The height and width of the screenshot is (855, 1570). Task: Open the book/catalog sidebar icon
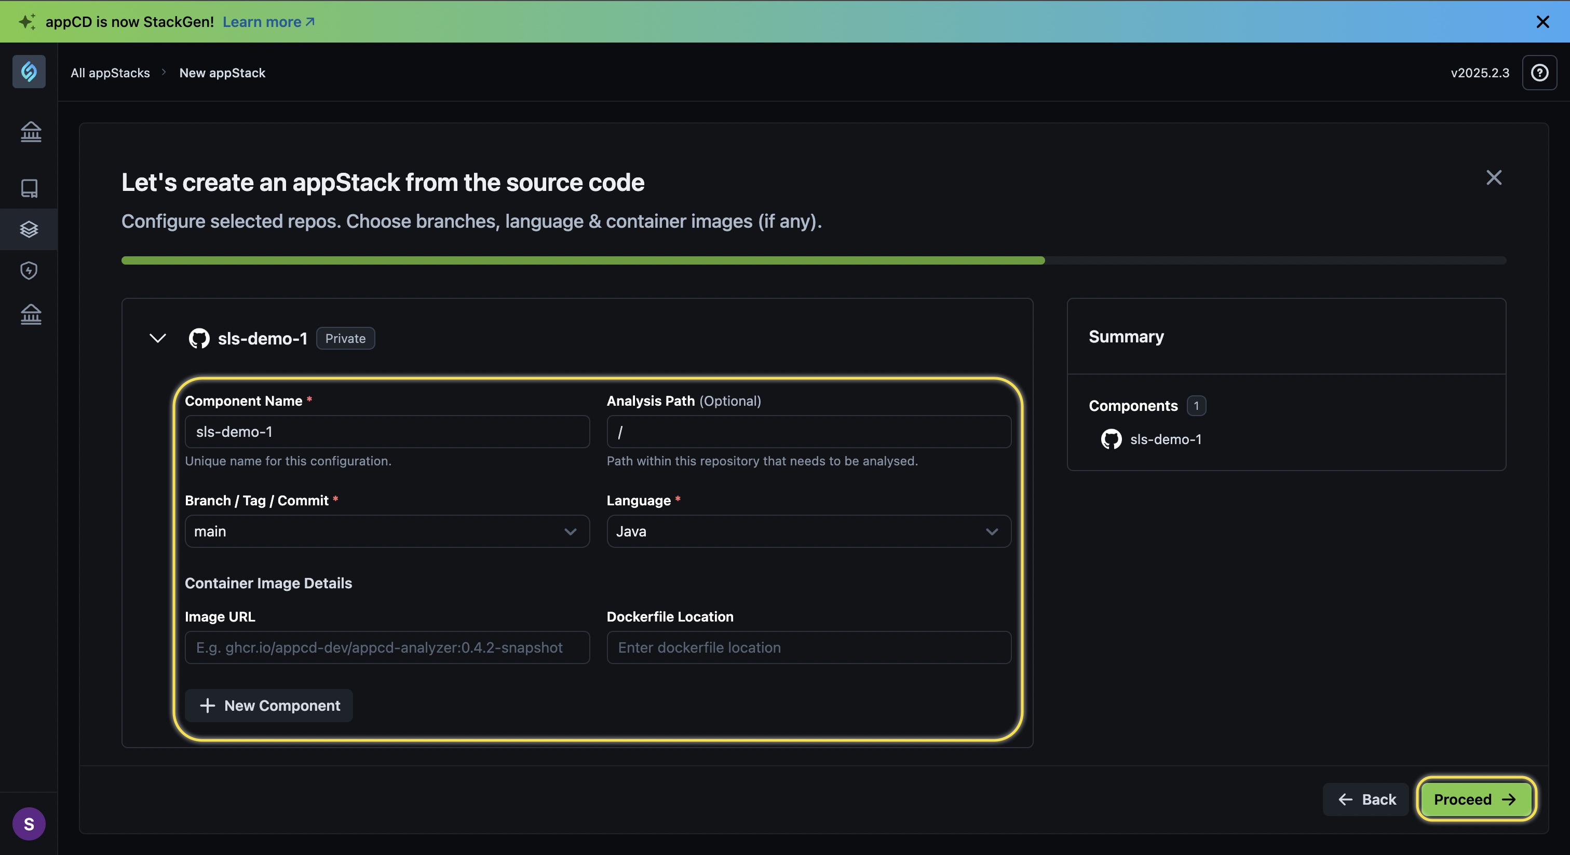(x=29, y=188)
